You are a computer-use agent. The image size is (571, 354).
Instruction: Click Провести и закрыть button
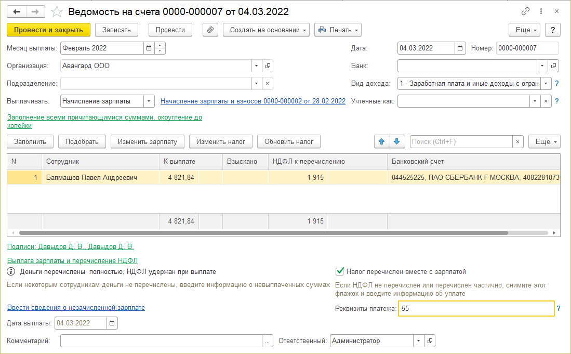[49, 30]
